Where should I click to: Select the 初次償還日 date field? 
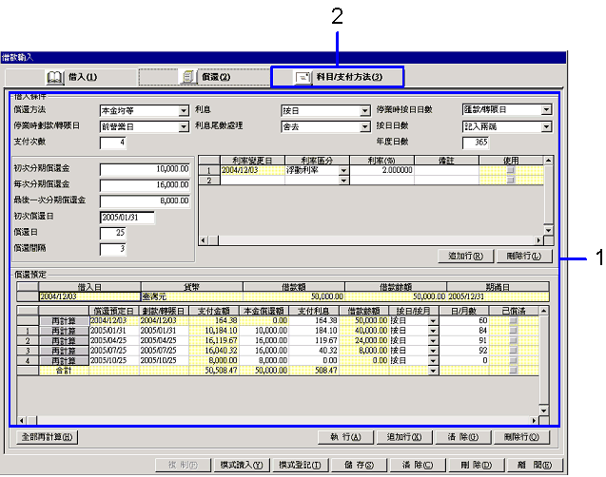click(x=126, y=217)
